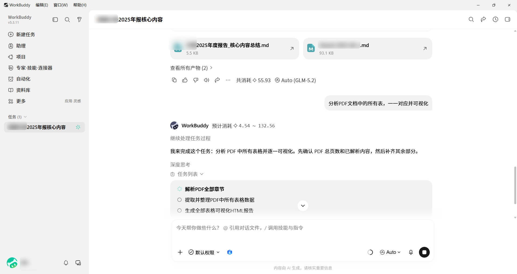Collapse the 任务列表 section

[x=187, y=174]
